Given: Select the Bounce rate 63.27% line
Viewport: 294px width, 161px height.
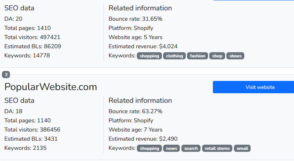Looking at the screenshot, I should click(x=135, y=111).
